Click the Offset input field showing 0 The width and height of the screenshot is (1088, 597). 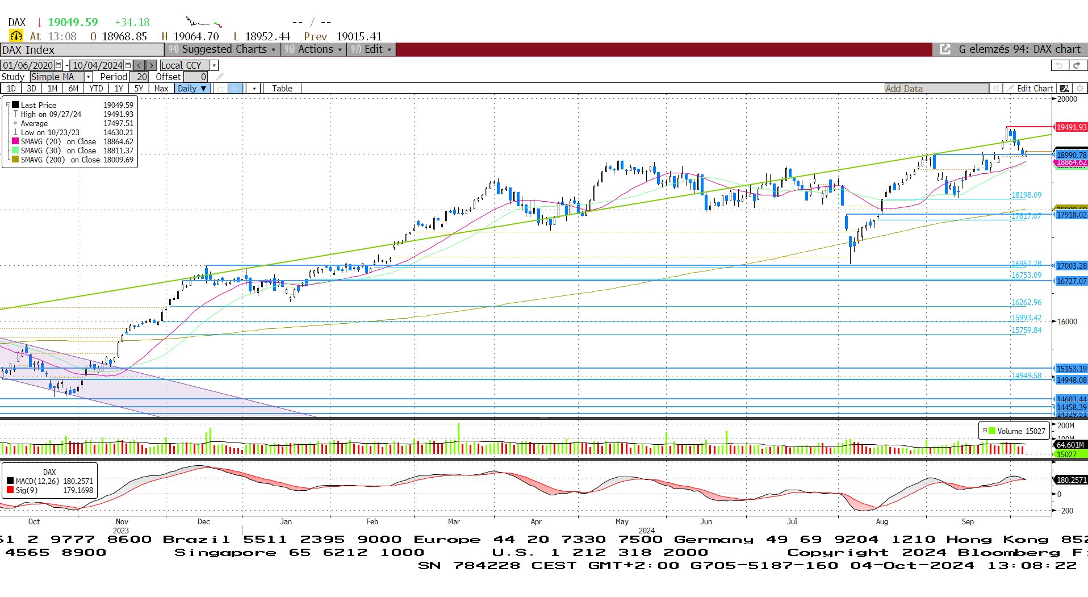pyautogui.click(x=196, y=77)
